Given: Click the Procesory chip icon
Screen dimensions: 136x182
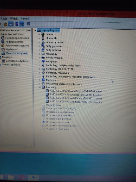Looking at the screenshot, I should pos(43,87).
